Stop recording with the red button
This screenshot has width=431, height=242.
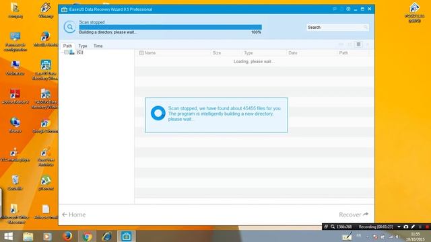click(427, 227)
